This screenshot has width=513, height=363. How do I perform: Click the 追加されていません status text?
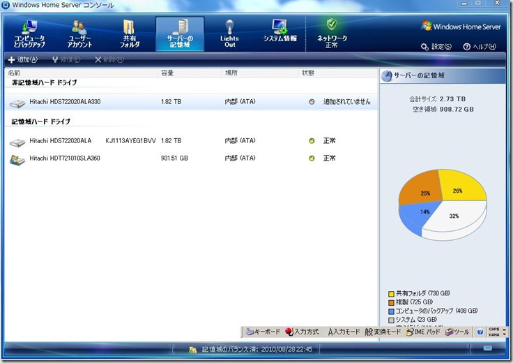(x=347, y=102)
